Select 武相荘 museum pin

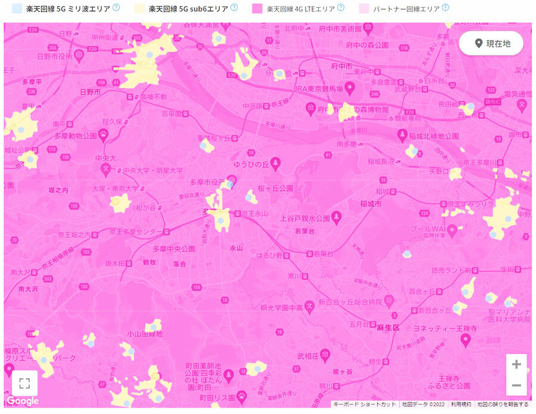325,356
